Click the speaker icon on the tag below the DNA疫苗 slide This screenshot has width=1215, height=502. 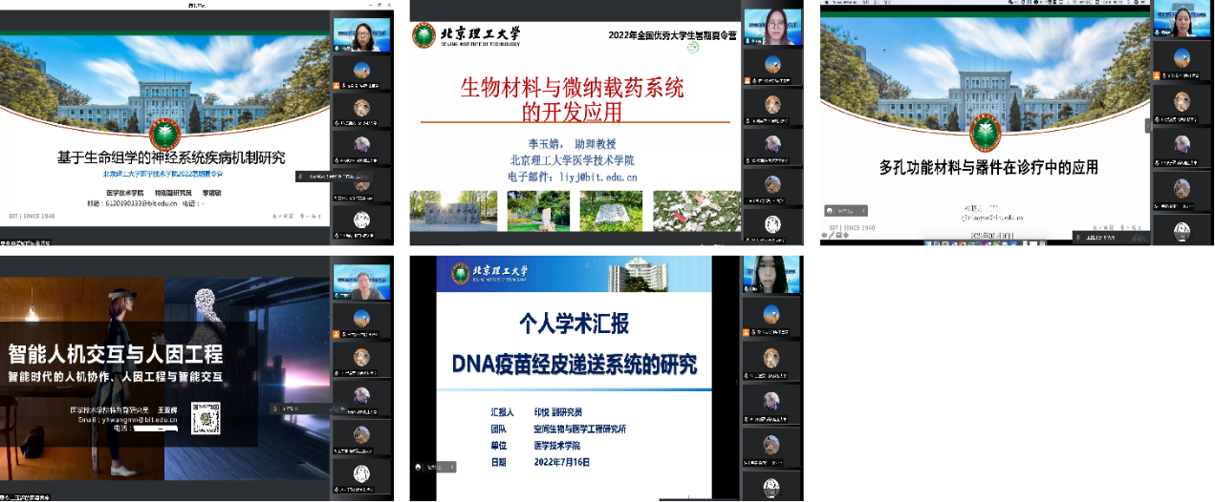pyautogui.click(x=419, y=467)
